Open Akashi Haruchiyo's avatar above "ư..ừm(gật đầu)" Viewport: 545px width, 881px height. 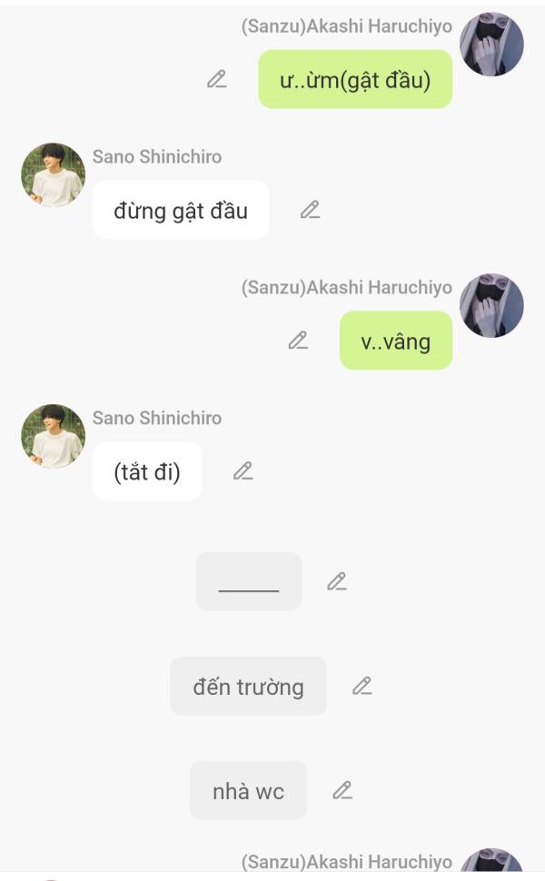491,44
